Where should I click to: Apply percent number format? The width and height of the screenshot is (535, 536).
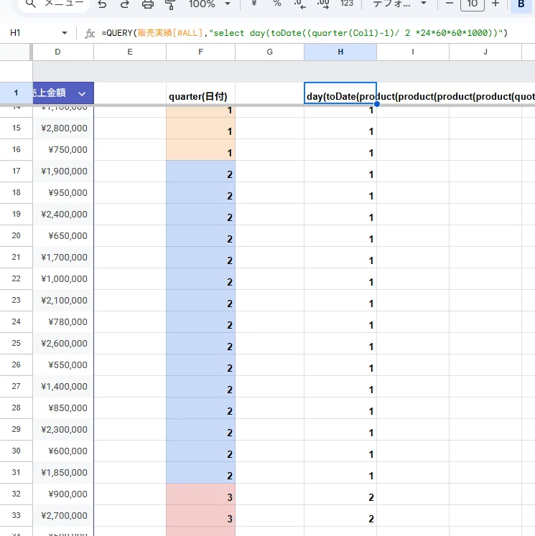[x=277, y=4]
